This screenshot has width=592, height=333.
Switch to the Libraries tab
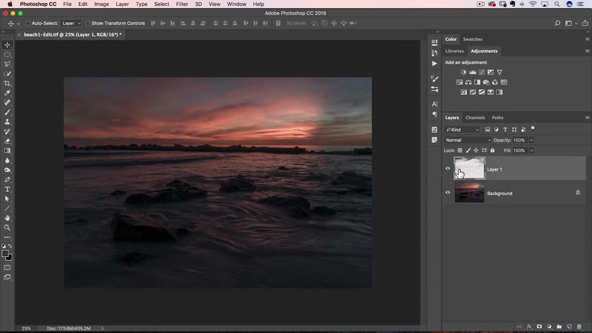pyautogui.click(x=454, y=51)
